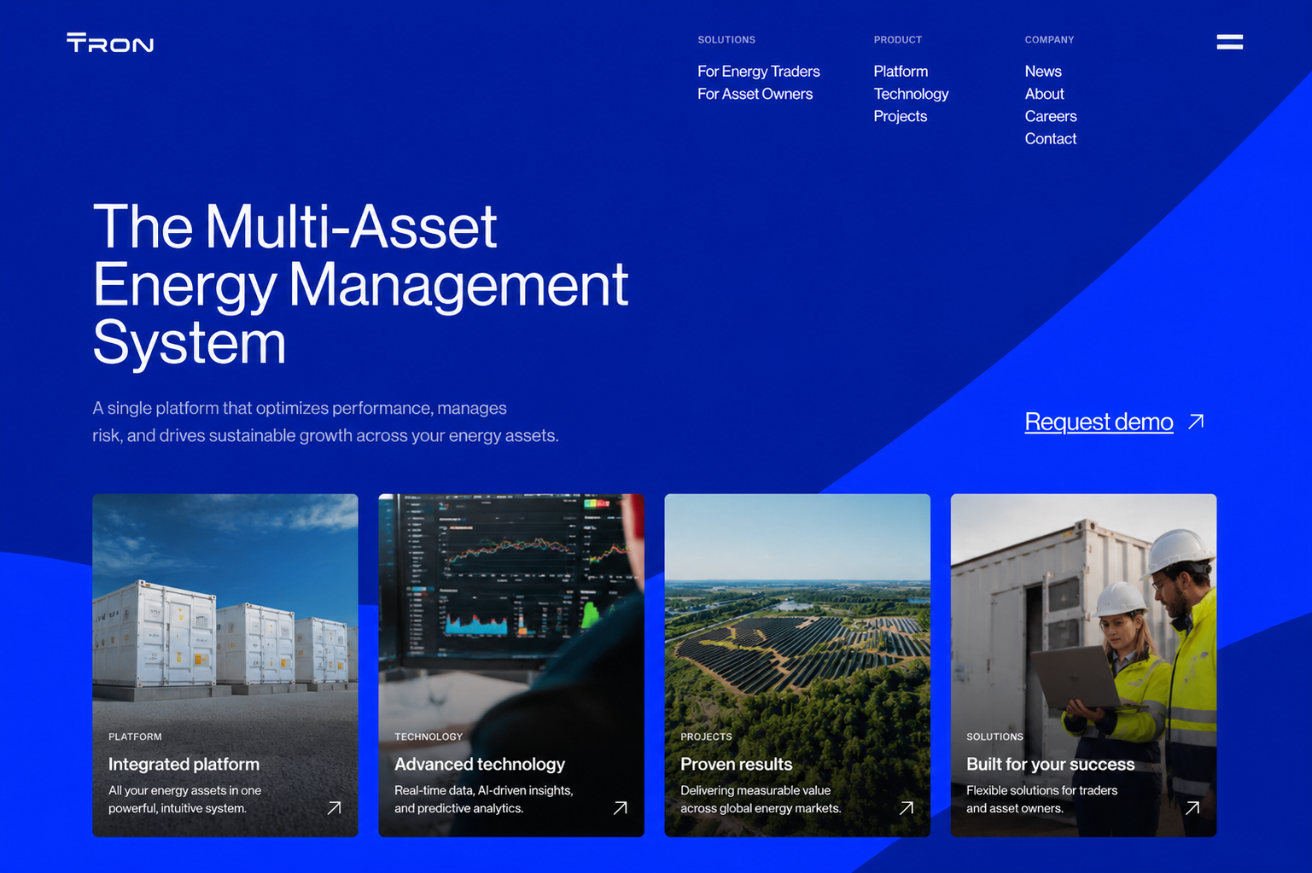Navigate to Projects in the Product menu

[900, 116]
